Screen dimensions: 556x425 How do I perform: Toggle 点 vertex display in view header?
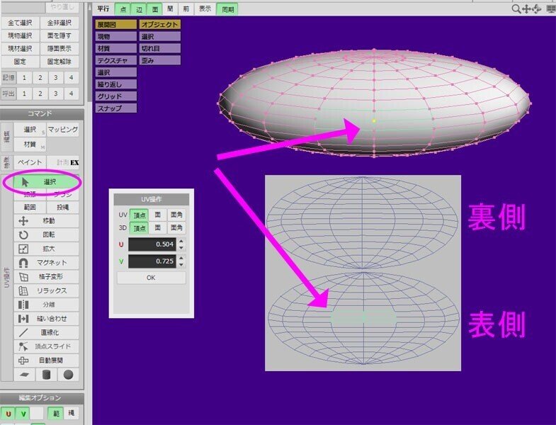tap(123, 9)
